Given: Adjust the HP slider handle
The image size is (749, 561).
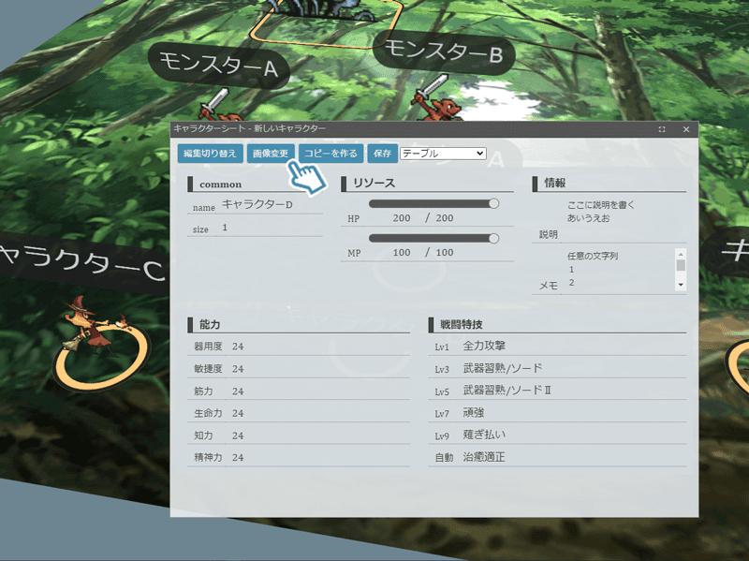Looking at the screenshot, I should [x=494, y=203].
